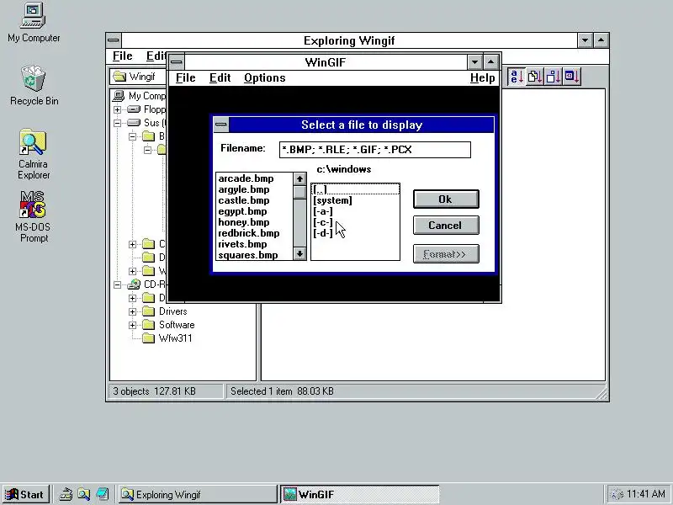673x505 pixels.
Task: Launch MS-DOS Prompt desktop shortcut
Action: (x=33, y=217)
